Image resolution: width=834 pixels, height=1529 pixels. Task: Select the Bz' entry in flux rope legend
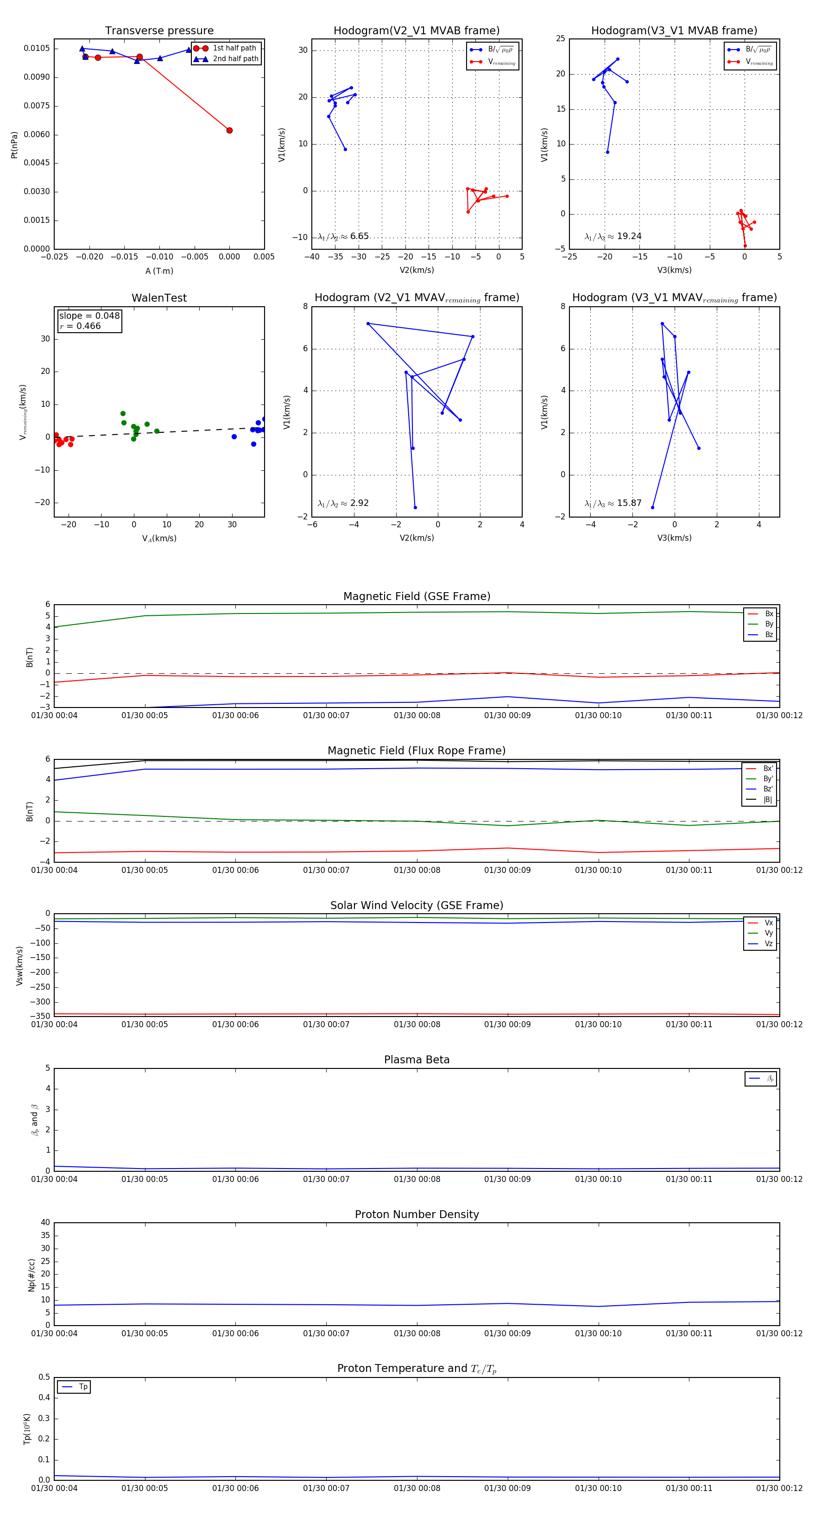point(759,789)
